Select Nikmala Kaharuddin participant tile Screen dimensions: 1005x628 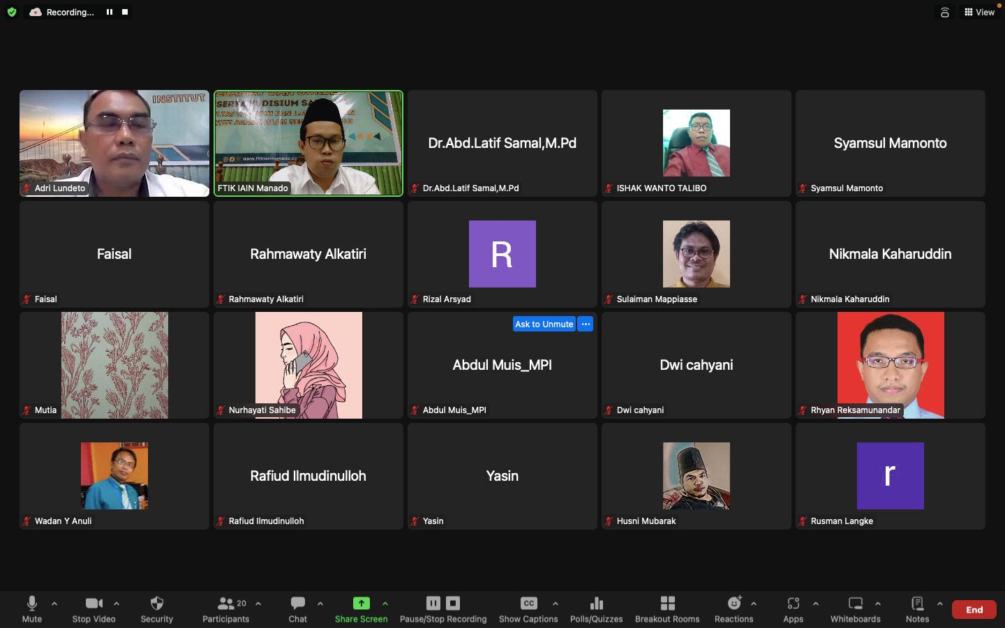point(891,254)
